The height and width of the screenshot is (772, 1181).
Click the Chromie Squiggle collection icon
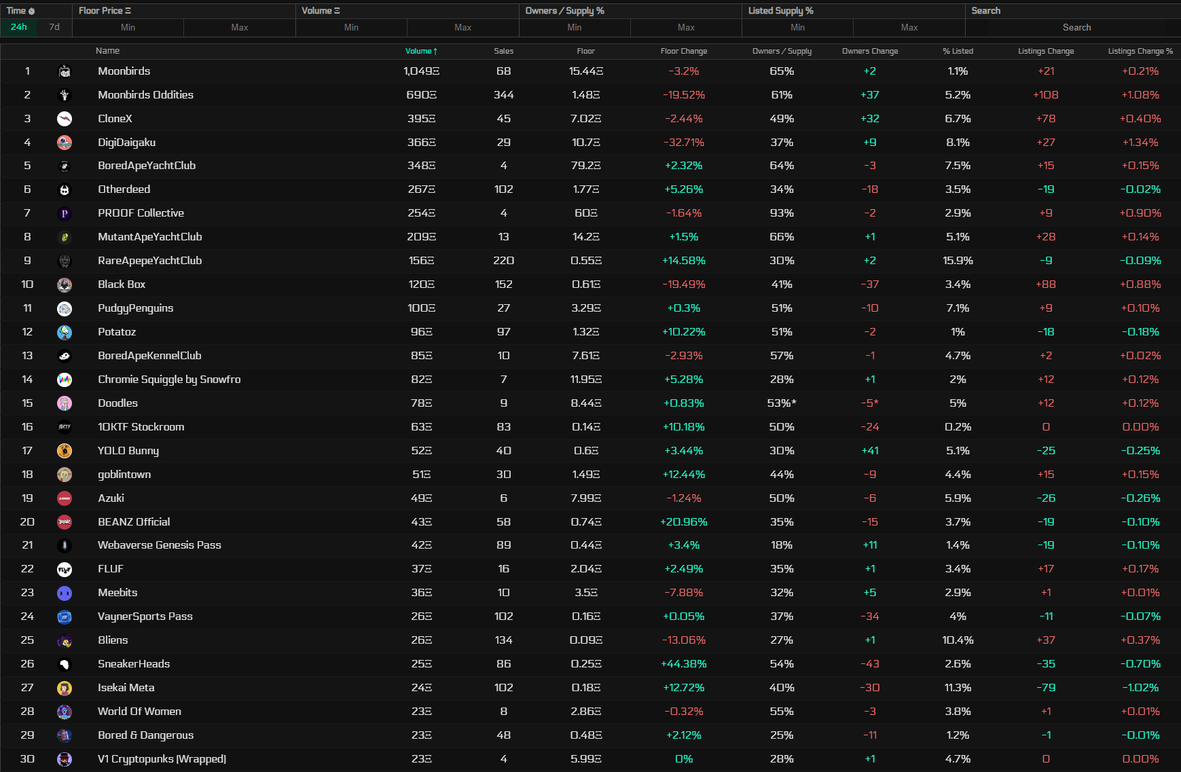tap(65, 380)
